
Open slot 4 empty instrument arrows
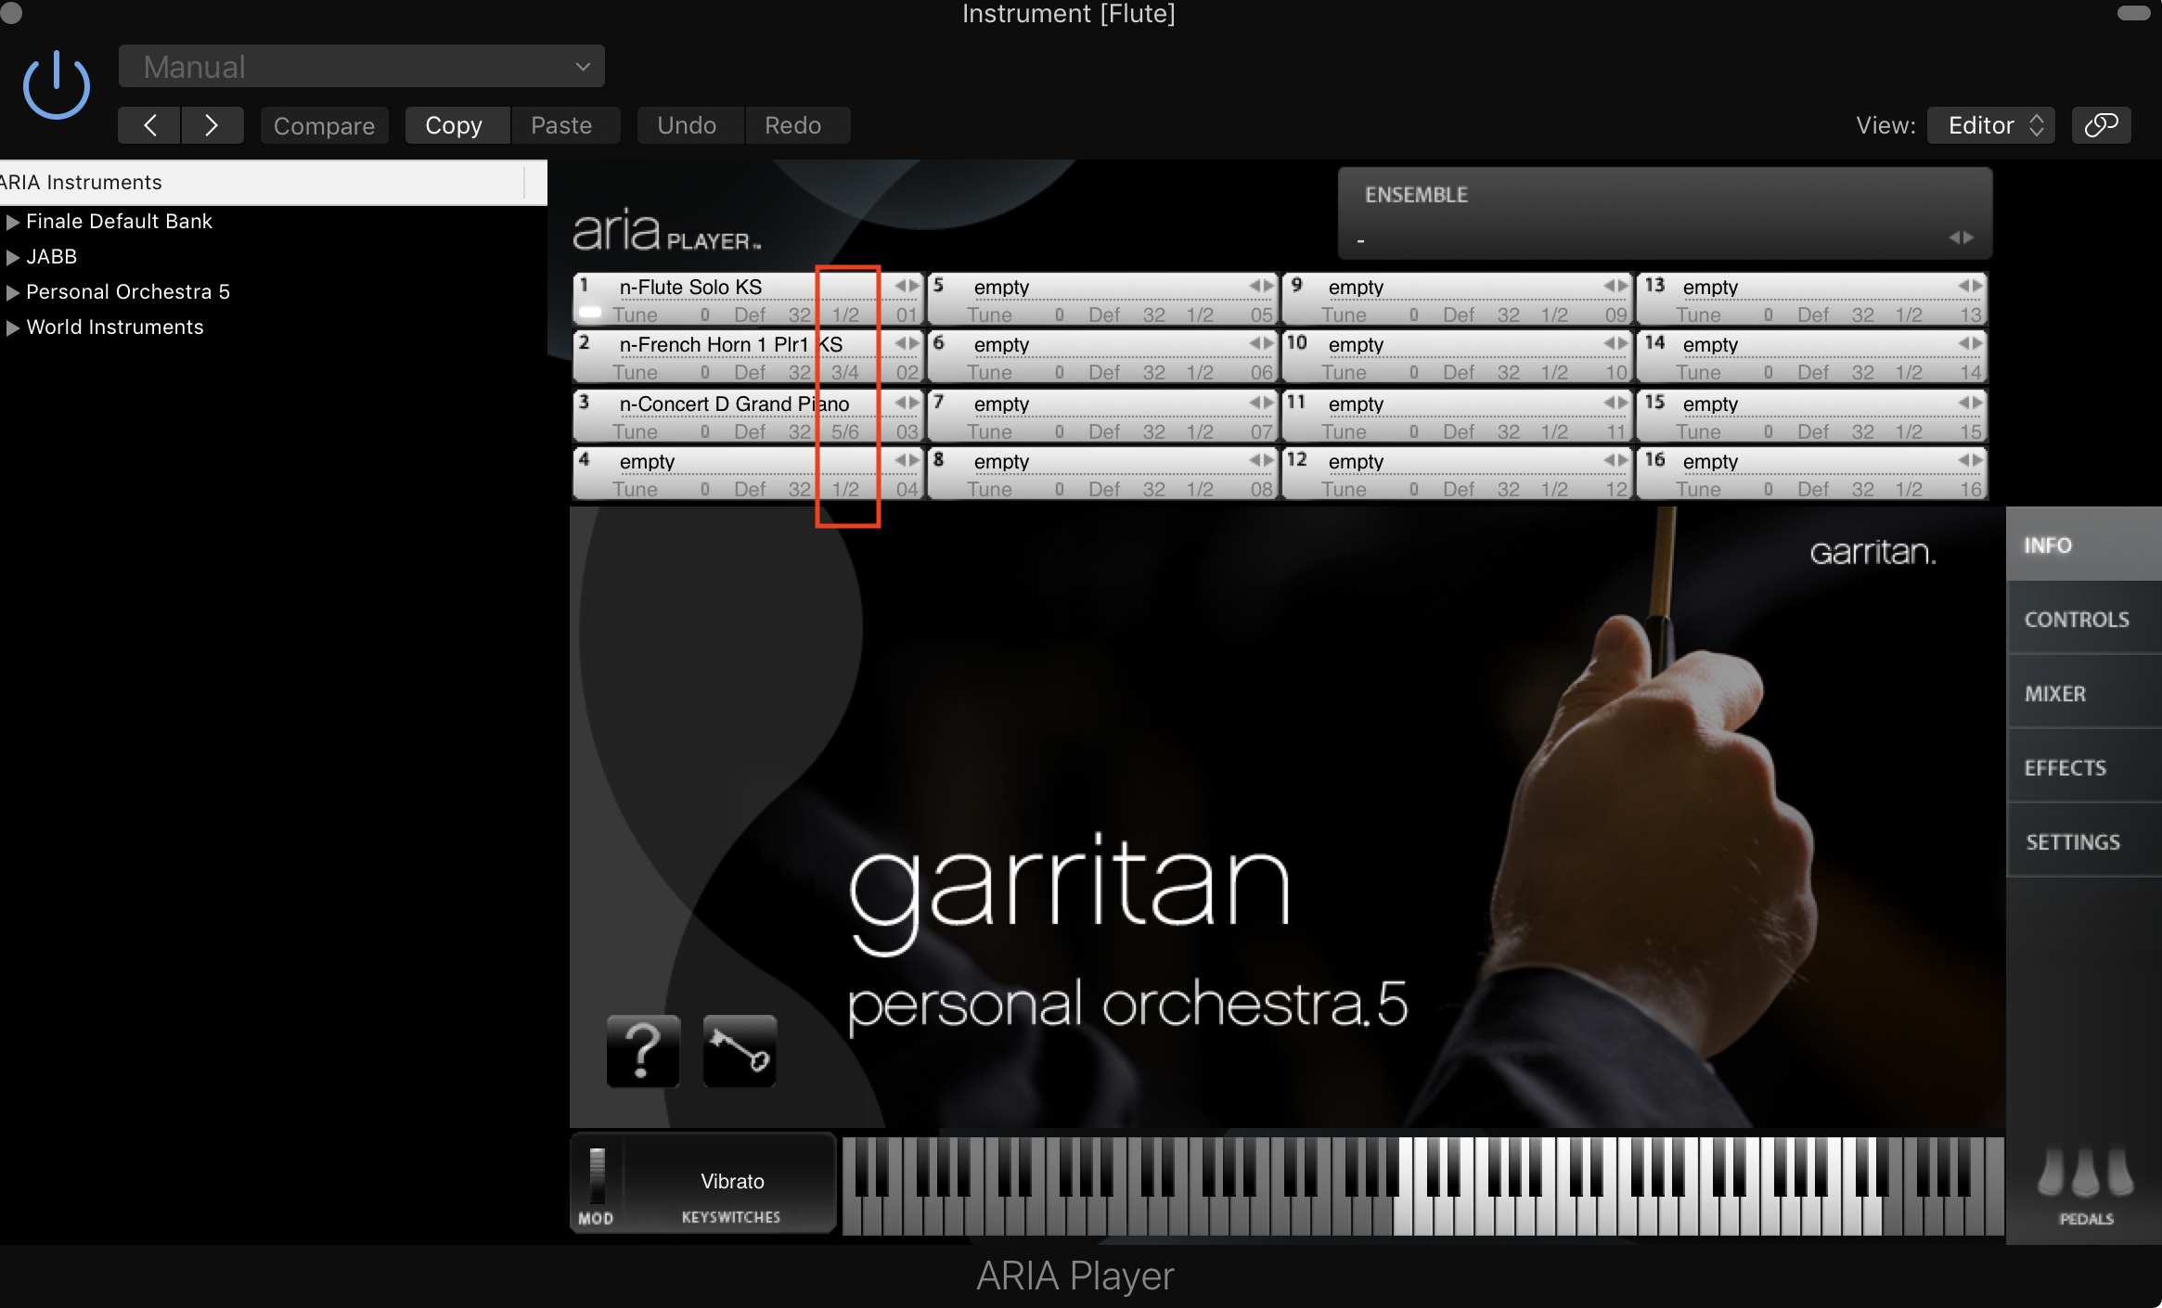tap(907, 460)
